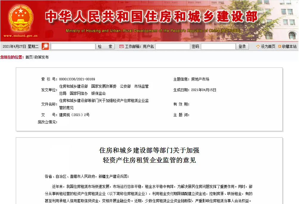Click the date display 2021年4月27日

click(14, 46)
